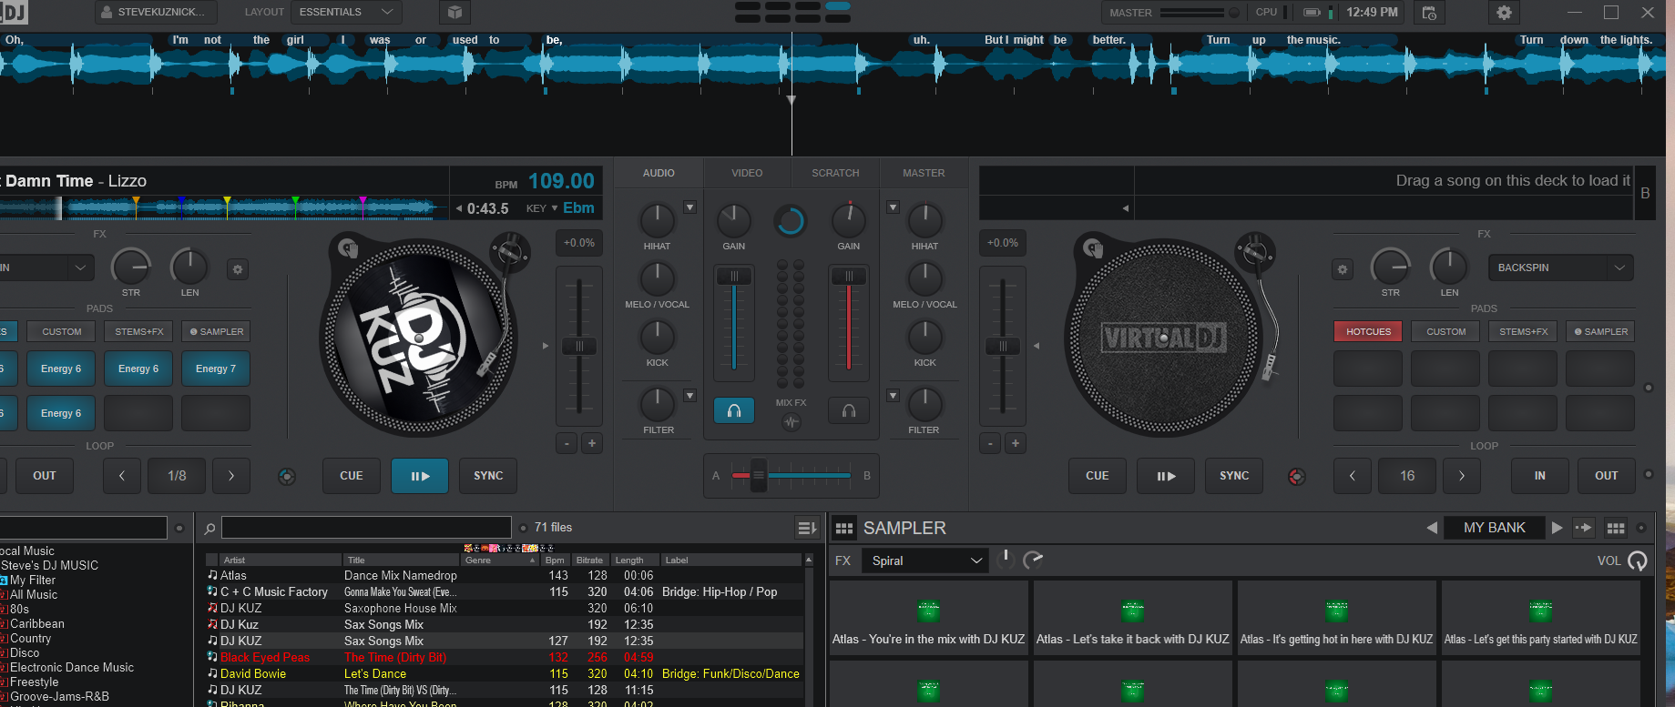Click CUE on the left deck
This screenshot has width=1675, height=707.
click(352, 476)
